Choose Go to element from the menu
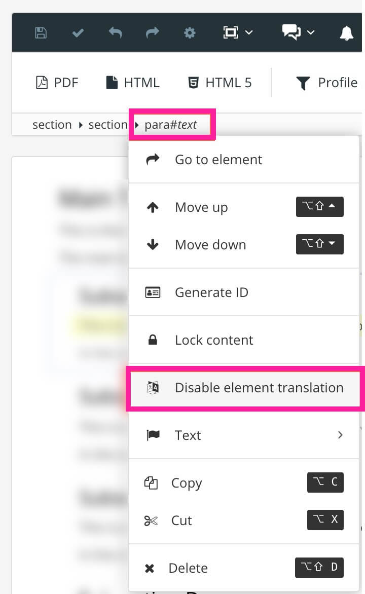The image size is (365, 594). click(218, 159)
